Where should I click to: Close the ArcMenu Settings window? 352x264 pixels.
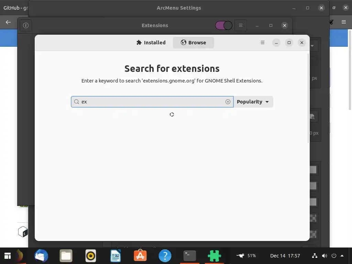coord(321,8)
